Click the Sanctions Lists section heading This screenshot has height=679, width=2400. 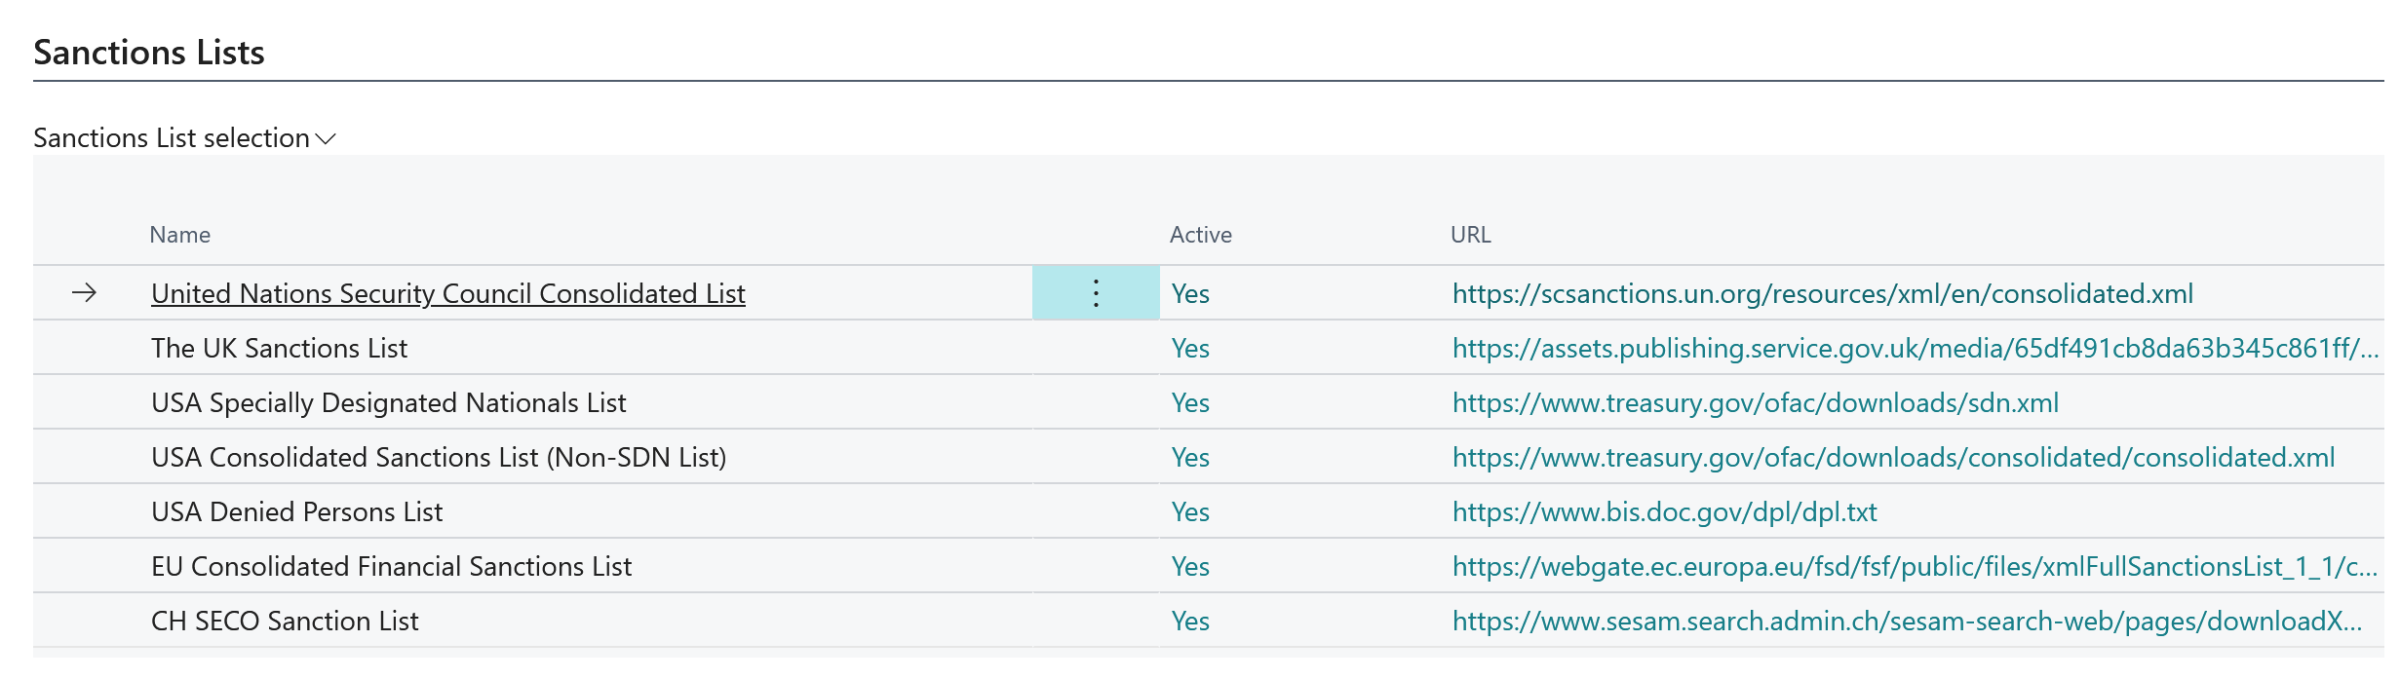149,52
